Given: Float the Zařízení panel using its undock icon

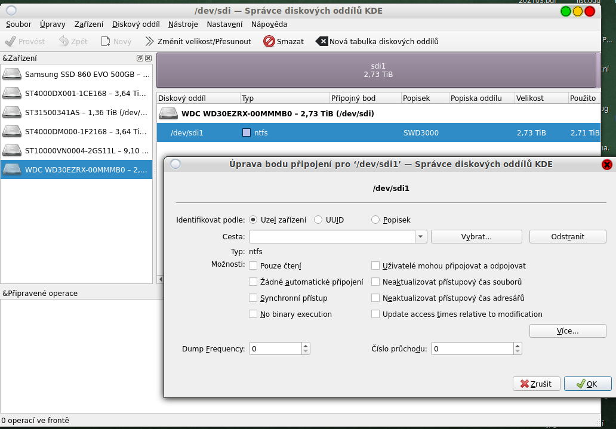Looking at the screenshot, I should (x=140, y=58).
